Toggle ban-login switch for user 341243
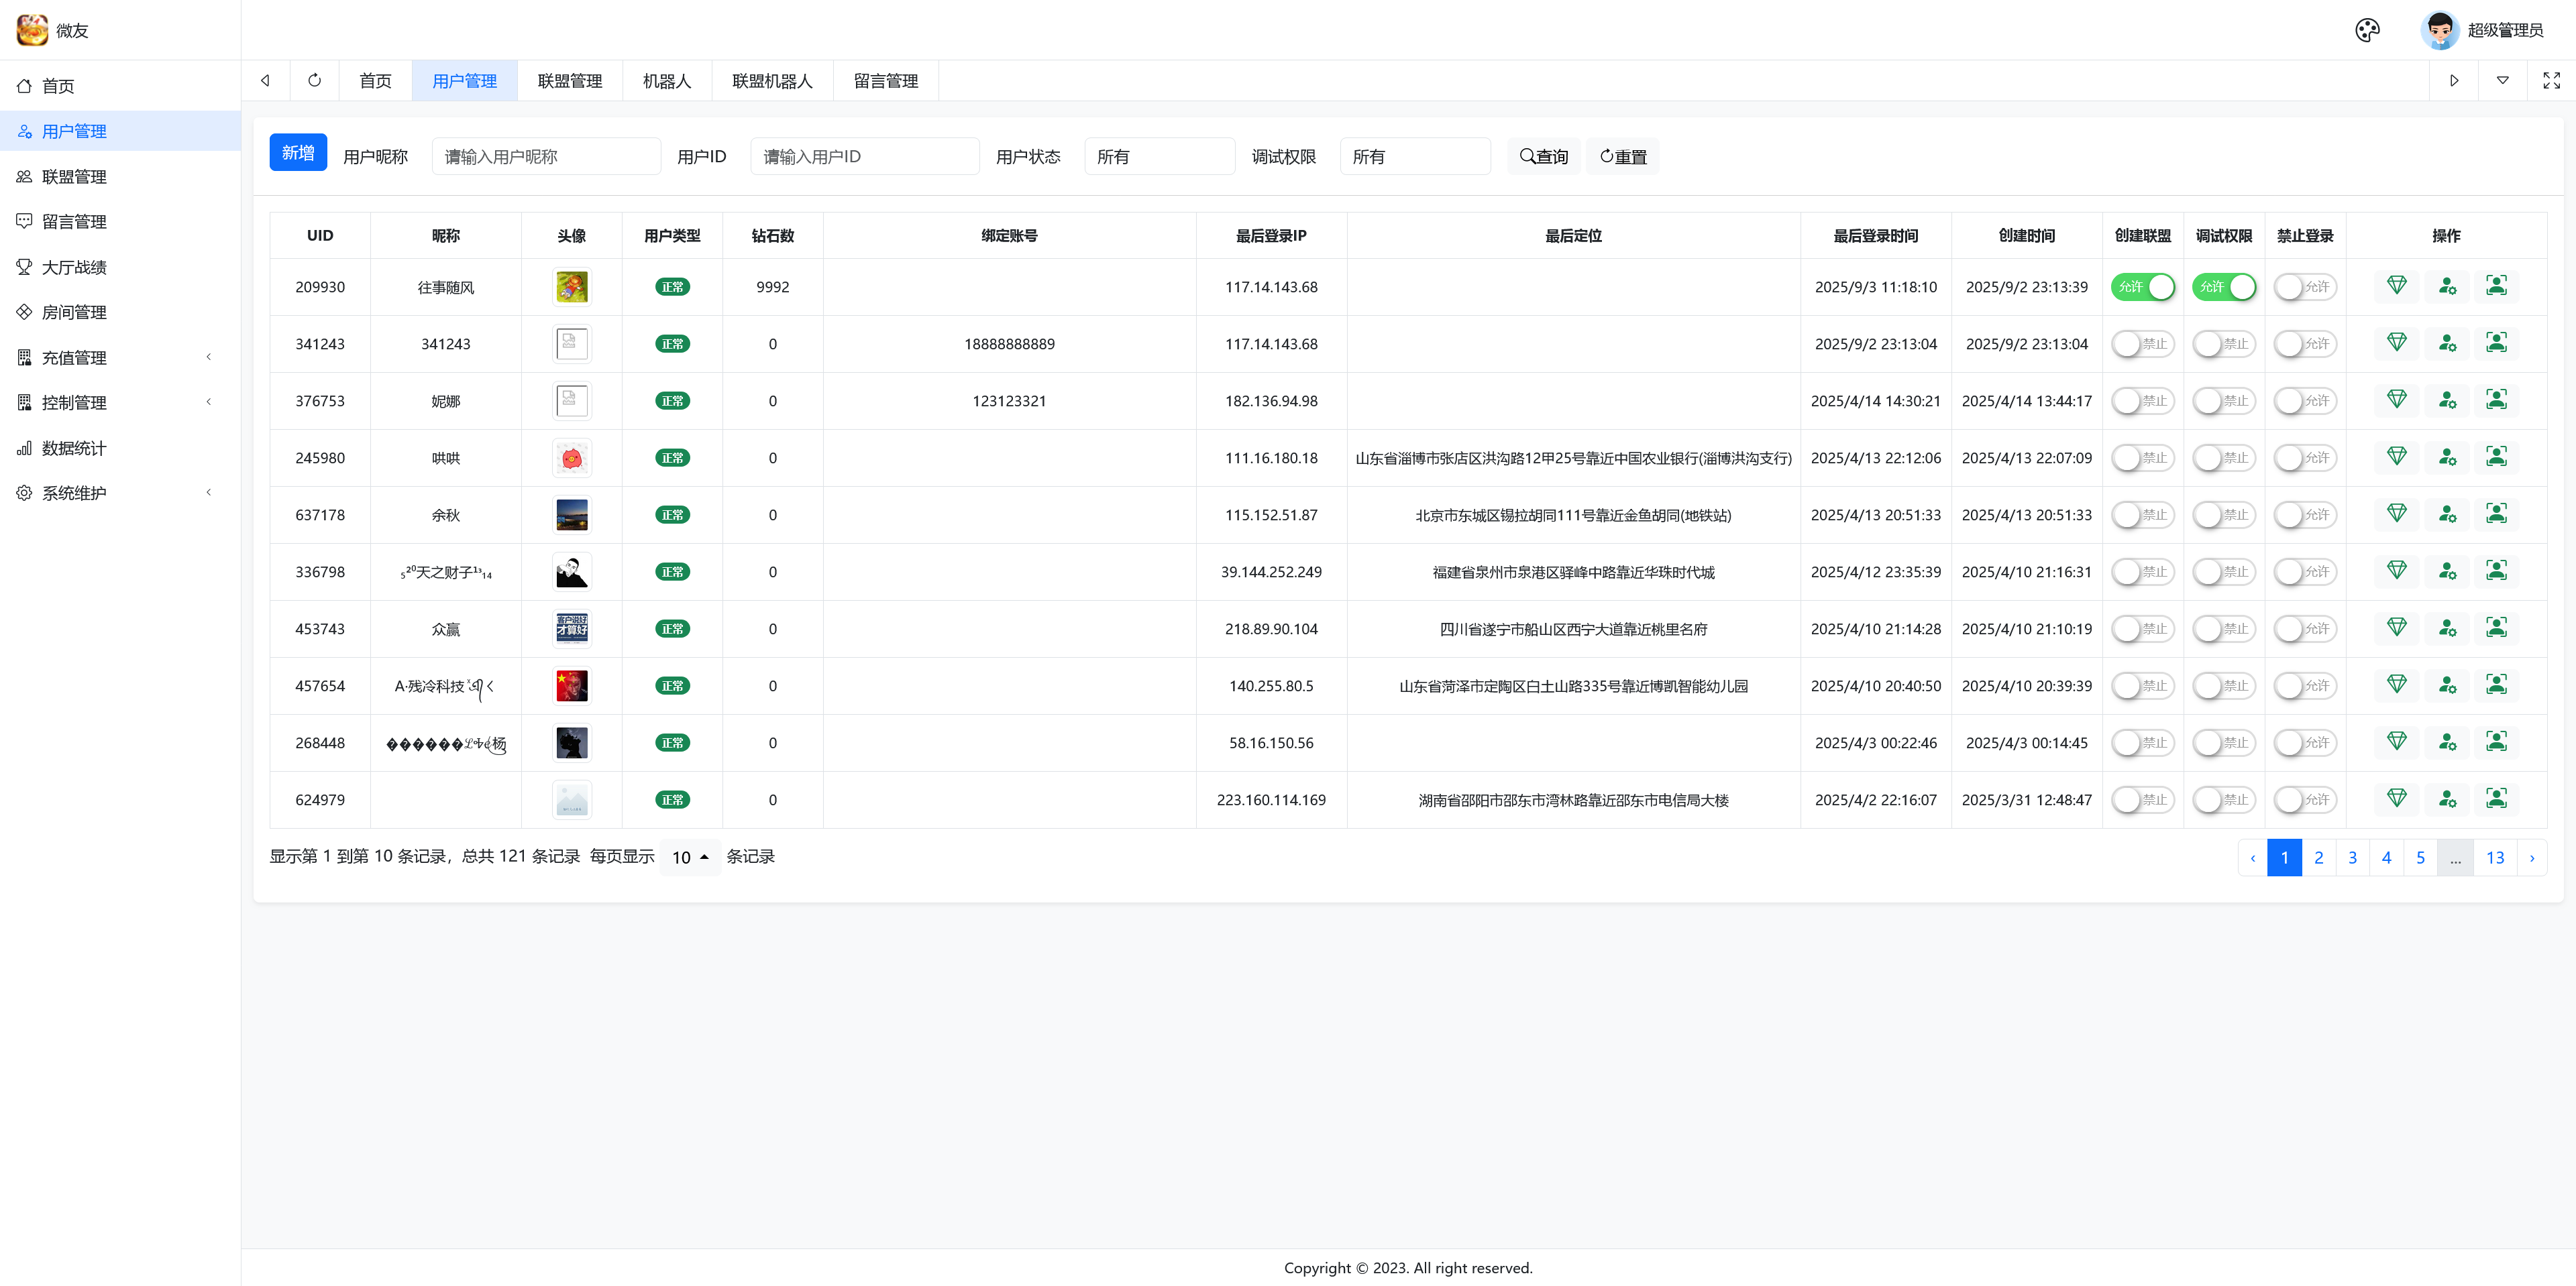Viewport: 2576px width, 1286px height. point(2304,344)
